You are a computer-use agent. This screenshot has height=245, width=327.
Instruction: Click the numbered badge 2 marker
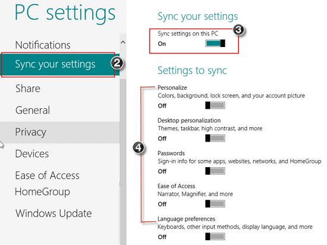coord(117,63)
